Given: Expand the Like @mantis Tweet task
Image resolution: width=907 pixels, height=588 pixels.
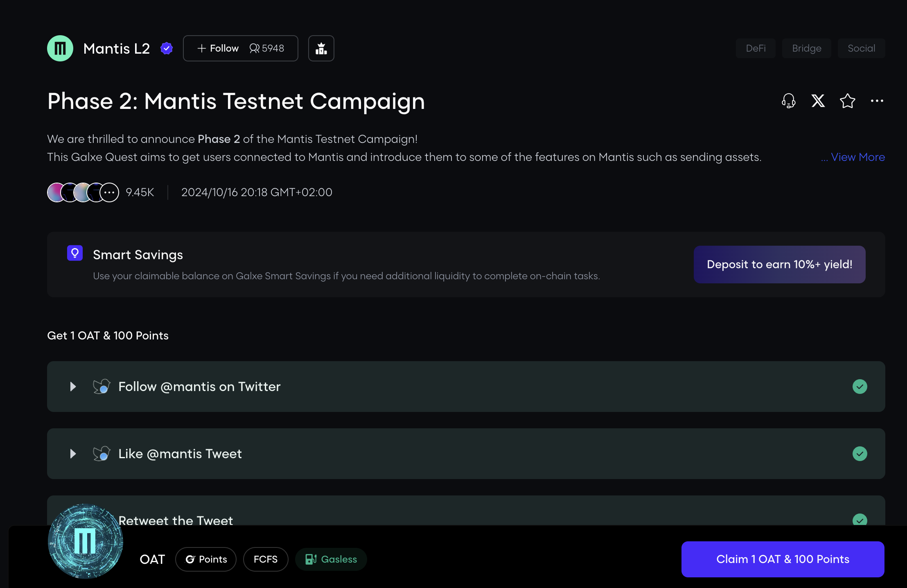Looking at the screenshot, I should [73, 454].
